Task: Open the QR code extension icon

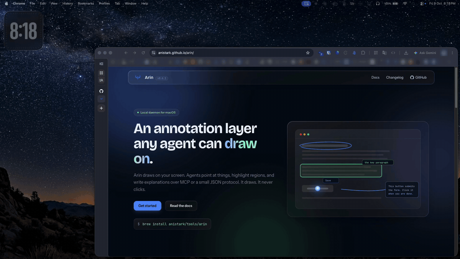Action: tap(376, 53)
